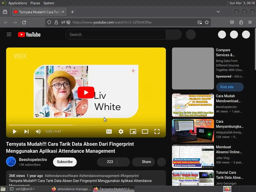Open Cara Menyambungkan video thumbnail
256x192 pixels.
coord(193,130)
